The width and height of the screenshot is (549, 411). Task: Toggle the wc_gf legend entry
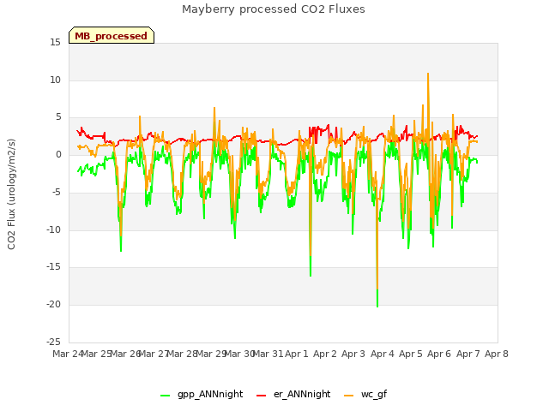click(365, 394)
